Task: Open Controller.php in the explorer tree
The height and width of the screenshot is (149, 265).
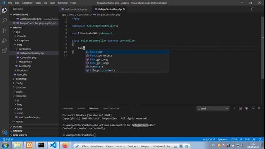Action: click(28, 58)
